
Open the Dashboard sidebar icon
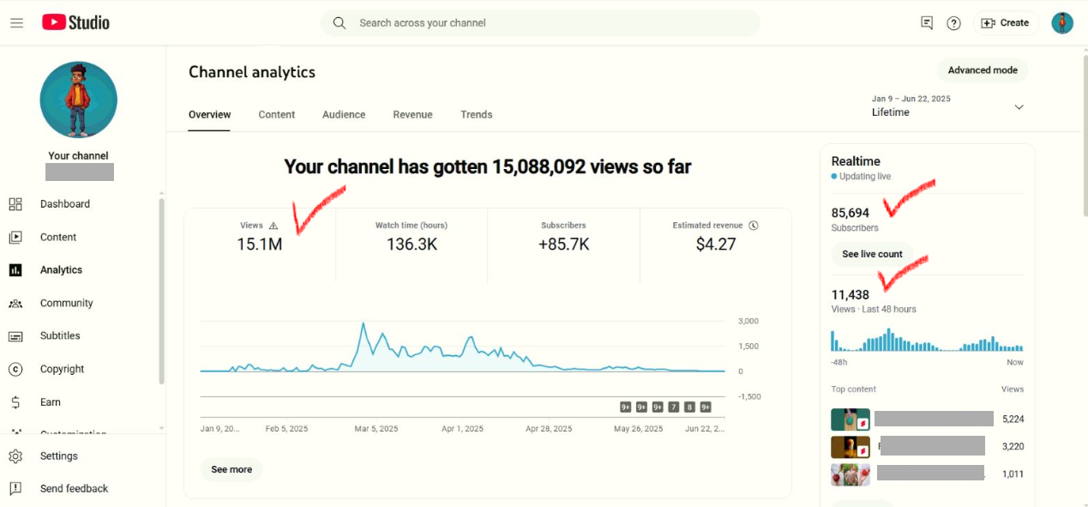pyautogui.click(x=15, y=204)
